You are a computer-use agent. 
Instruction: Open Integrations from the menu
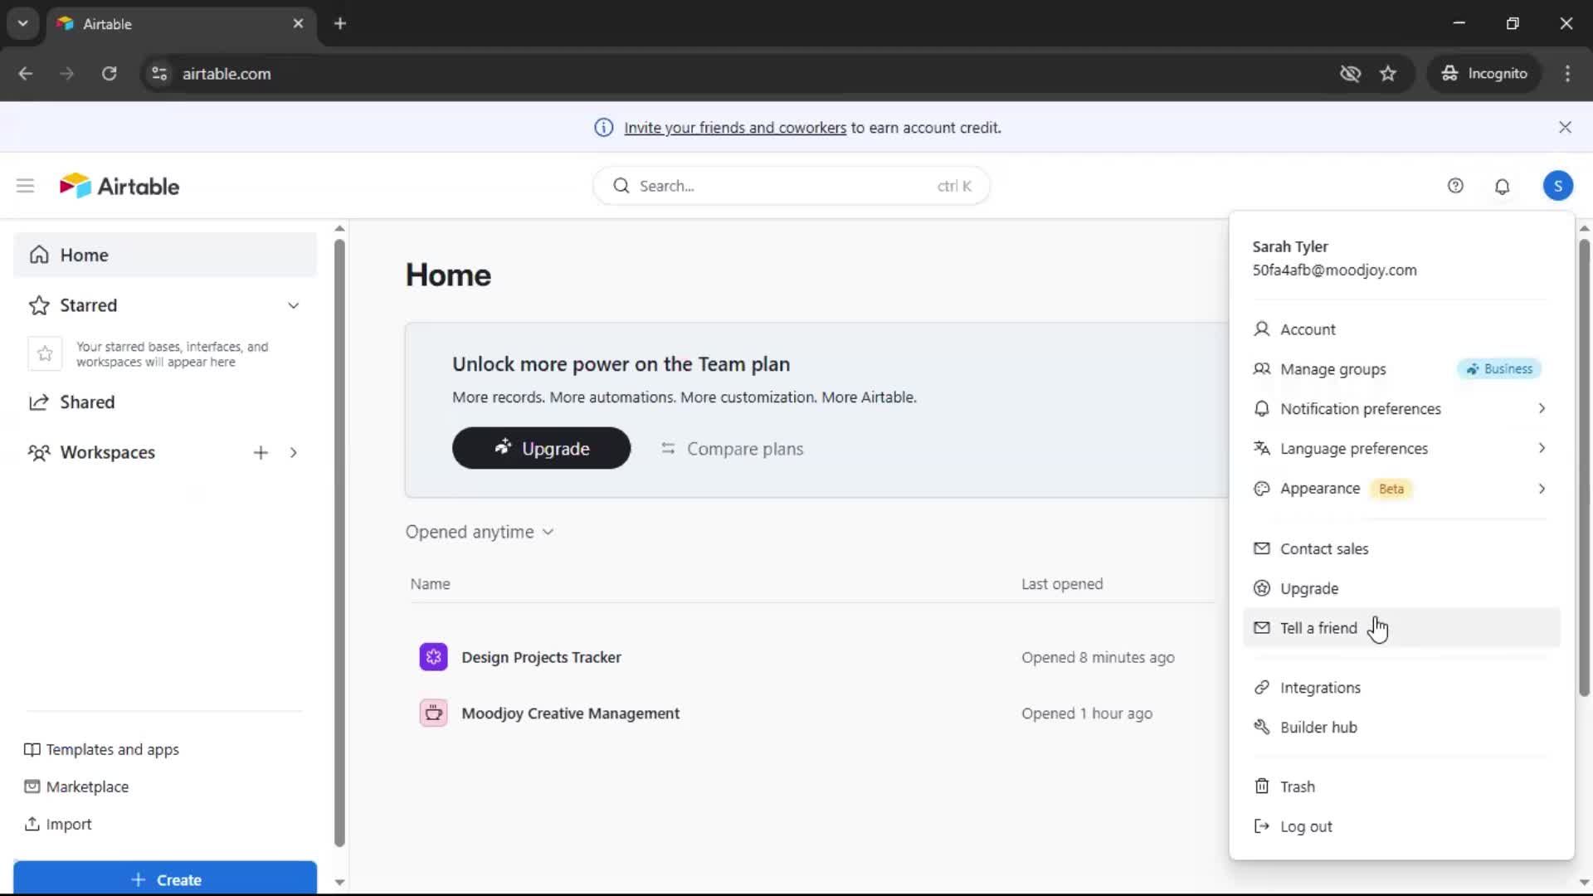(x=1401, y=688)
